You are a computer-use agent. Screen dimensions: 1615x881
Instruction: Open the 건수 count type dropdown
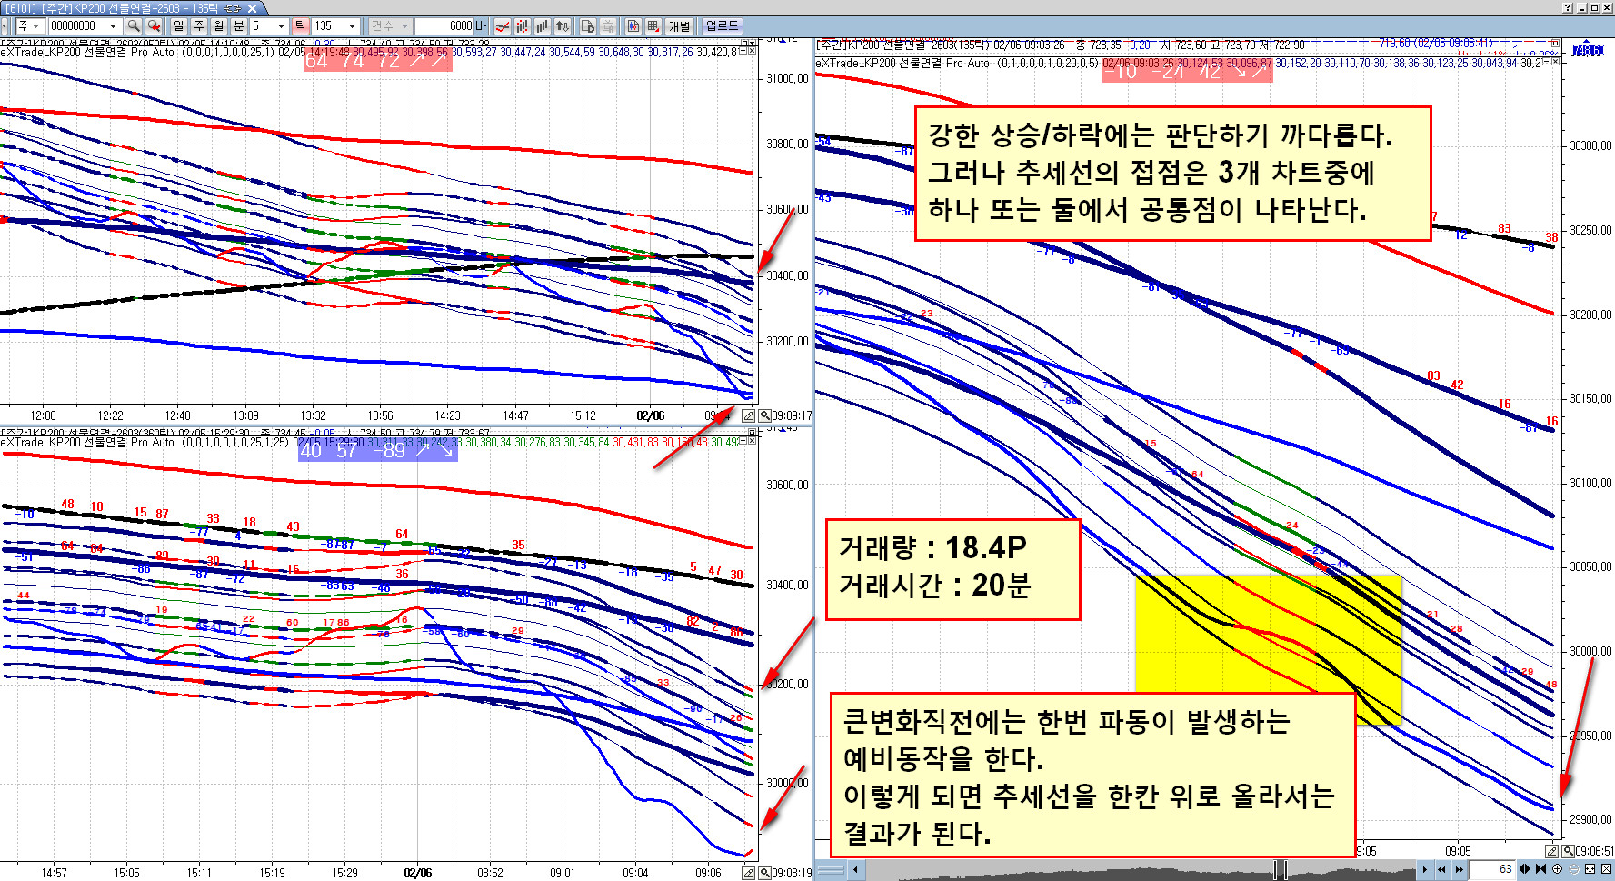point(390,26)
